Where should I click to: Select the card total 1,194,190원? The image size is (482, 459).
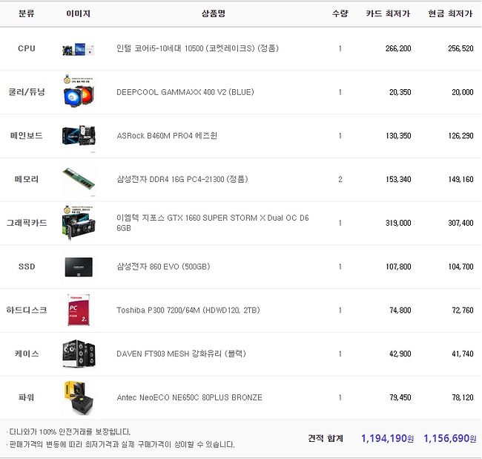pyautogui.click(x=387, y=438)
